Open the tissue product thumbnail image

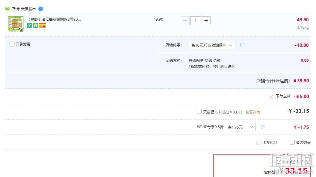(16, 24)
